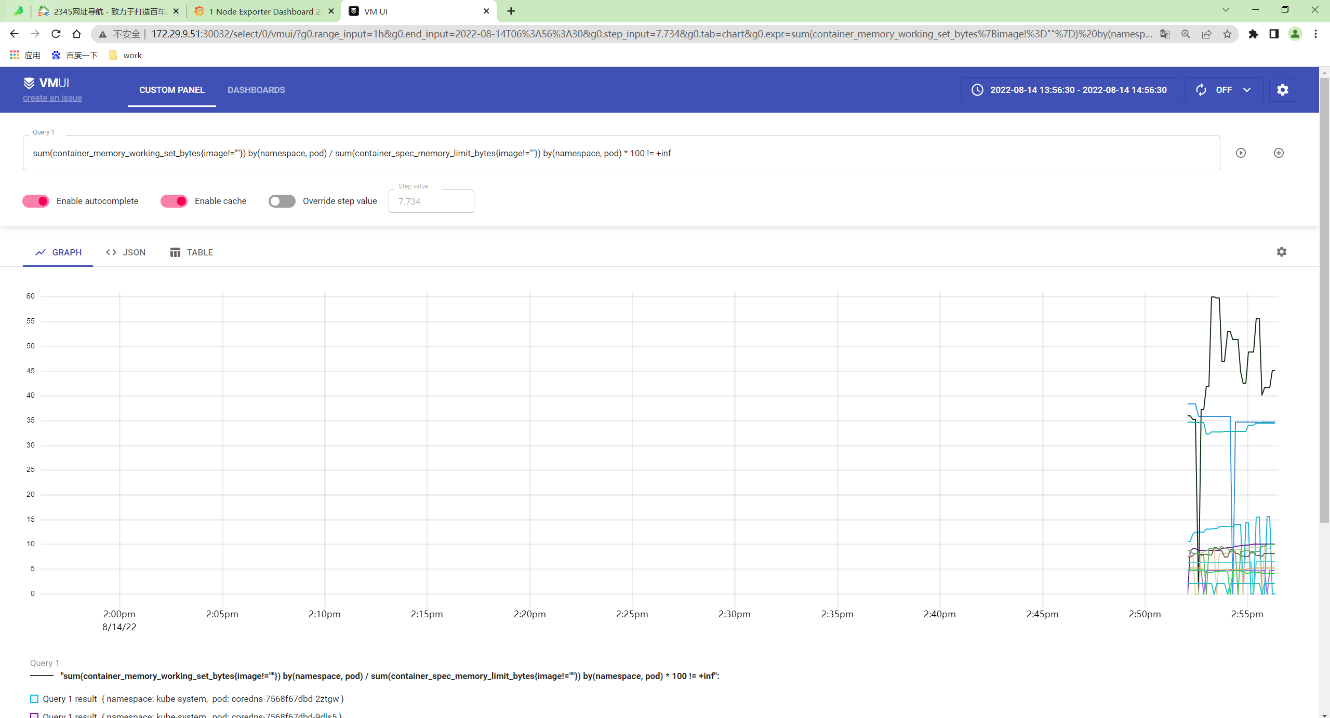Click the graph settings gear icon
This screenshot has width=1330, height=718.
[x=1281, y=252]
